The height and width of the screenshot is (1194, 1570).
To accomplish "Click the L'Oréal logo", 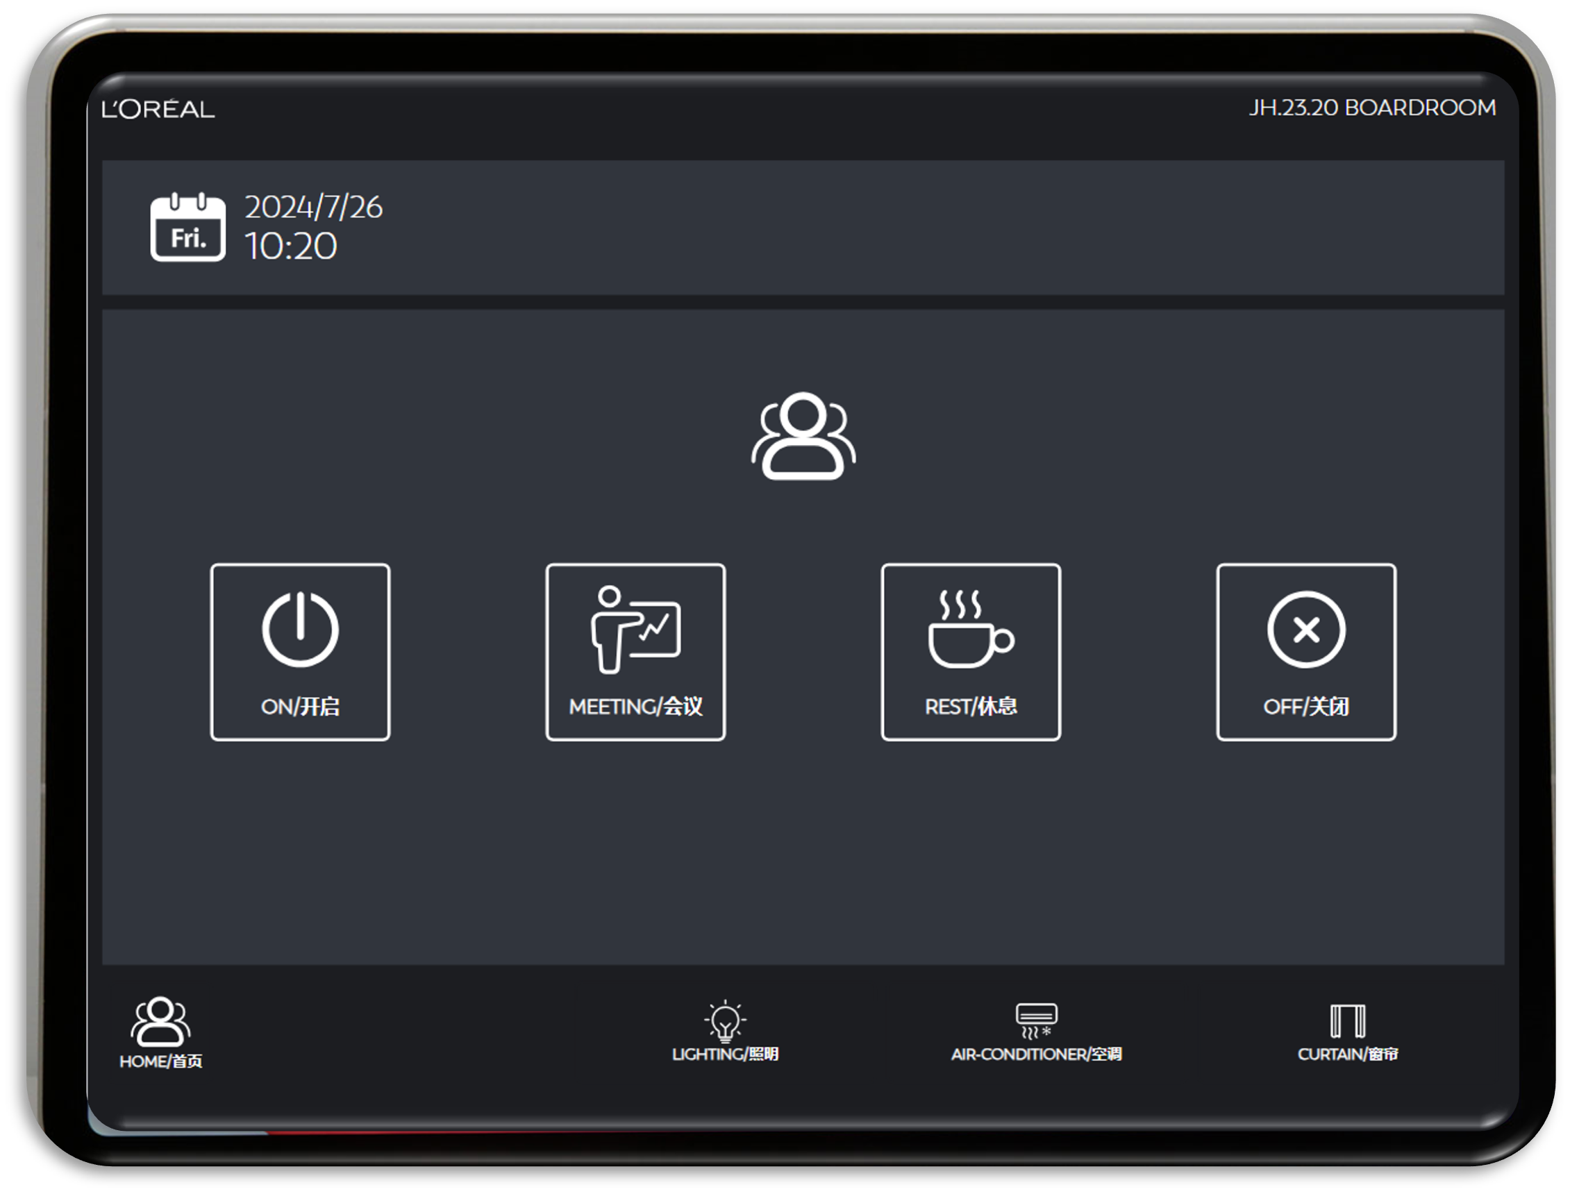I will point(158,109).
